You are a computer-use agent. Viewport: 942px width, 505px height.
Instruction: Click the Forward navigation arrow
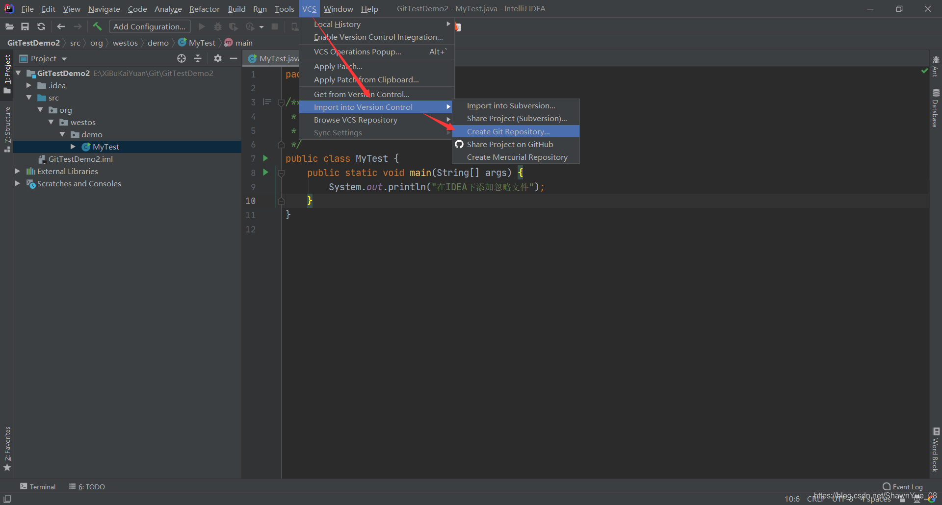[x=78, y=26]
